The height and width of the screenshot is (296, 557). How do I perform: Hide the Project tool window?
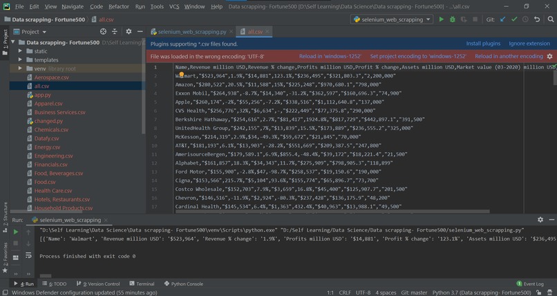pyautogui.click(x=140, y=32)
